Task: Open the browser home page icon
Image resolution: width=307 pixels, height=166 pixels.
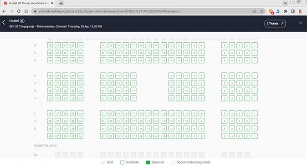Action: pyautogui.click(x=26, y=11)
